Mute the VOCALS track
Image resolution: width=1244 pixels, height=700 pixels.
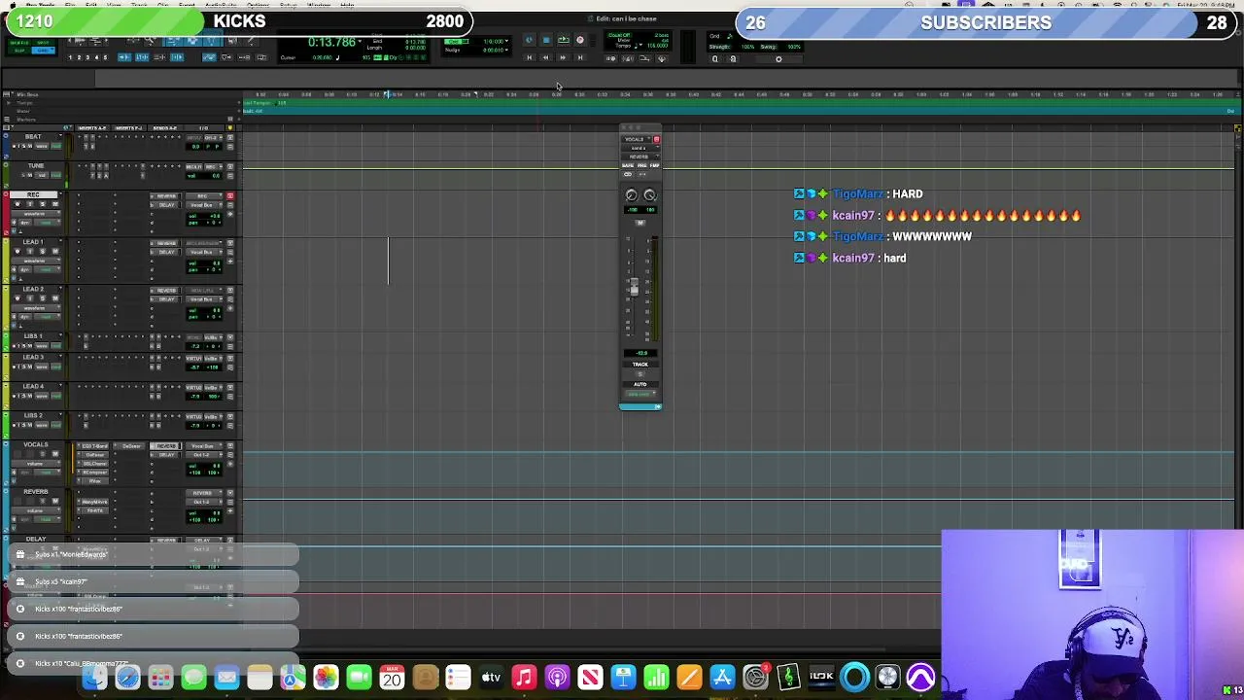[55, 454]
